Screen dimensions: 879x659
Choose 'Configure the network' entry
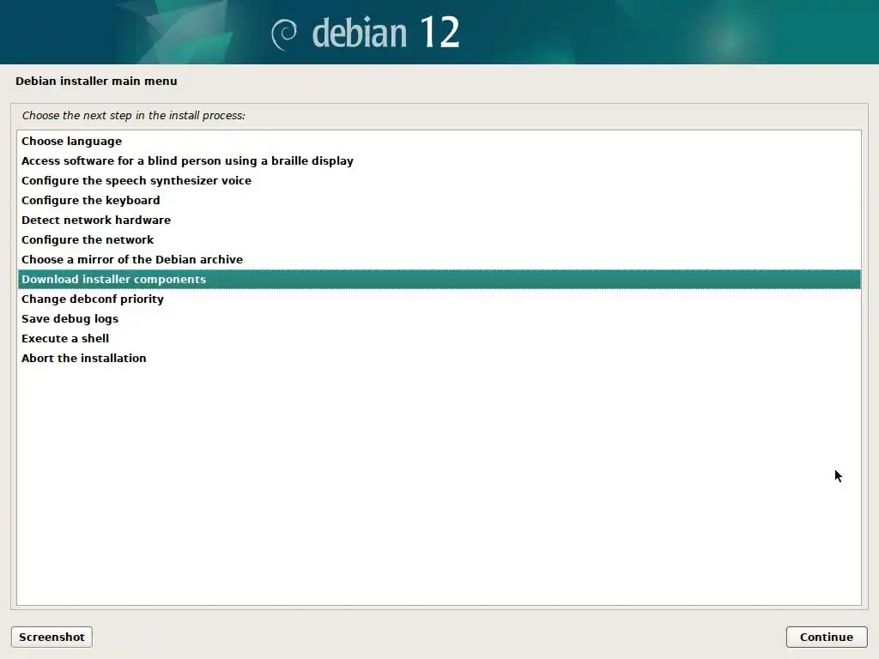pyautogui.click(x=439, y=240)
